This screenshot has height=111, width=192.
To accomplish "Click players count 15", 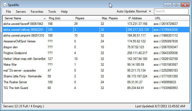I will [76, 35].
